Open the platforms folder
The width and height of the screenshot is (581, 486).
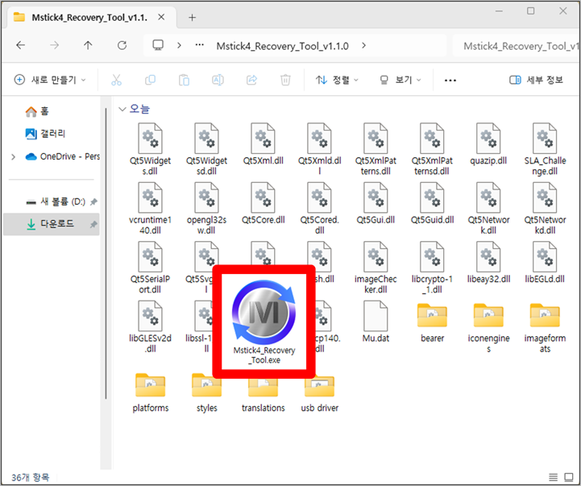151,393
